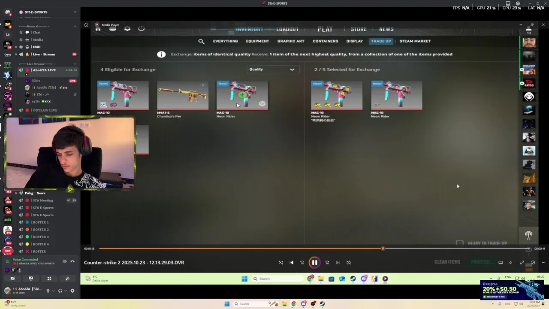Select the CONTAINERS filter
Viewport: 549px width, 309px height.
click(326, 41)
